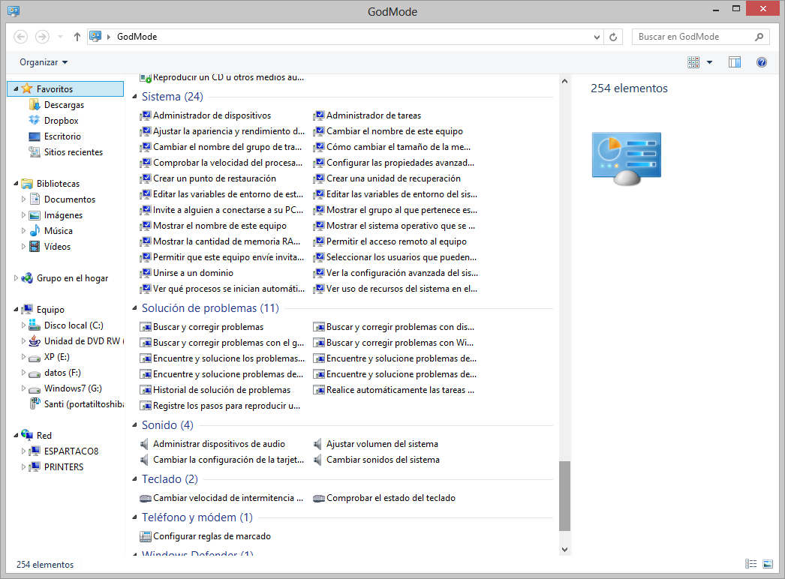
Task: Go up one folder level arrow
Action: click(x=77, y=37)
